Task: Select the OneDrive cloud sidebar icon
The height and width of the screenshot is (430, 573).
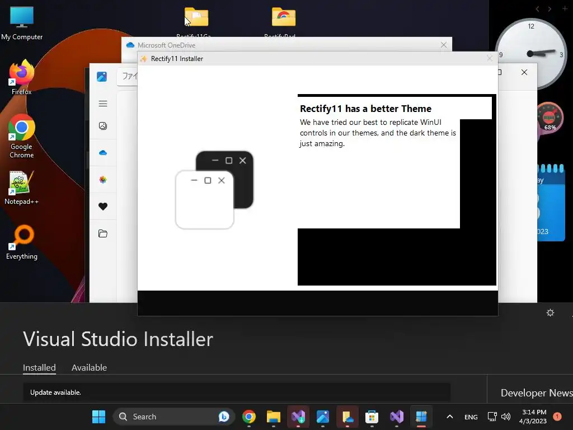Action: 103,153
